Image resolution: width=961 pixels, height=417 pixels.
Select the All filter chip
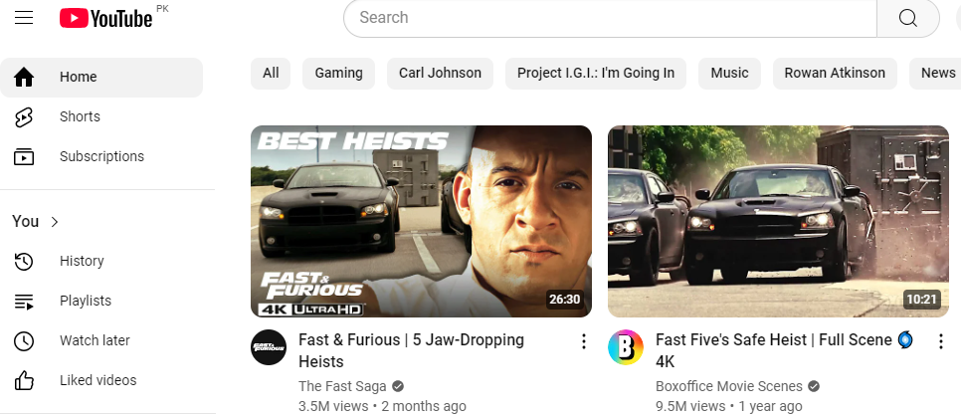(271, 74)
